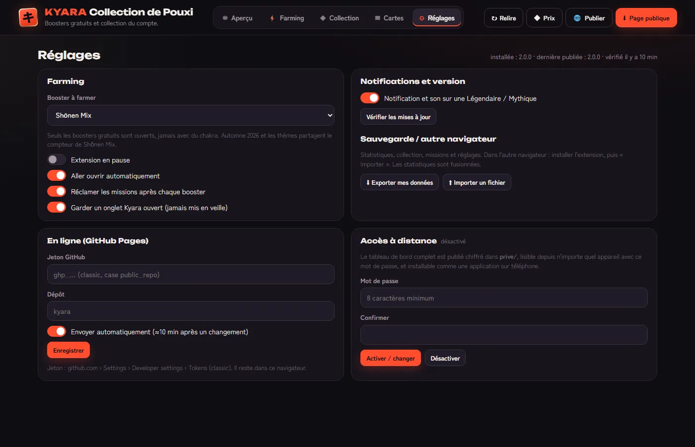
Task: Go to the Collection tab
Action: [x=339, y=18]
